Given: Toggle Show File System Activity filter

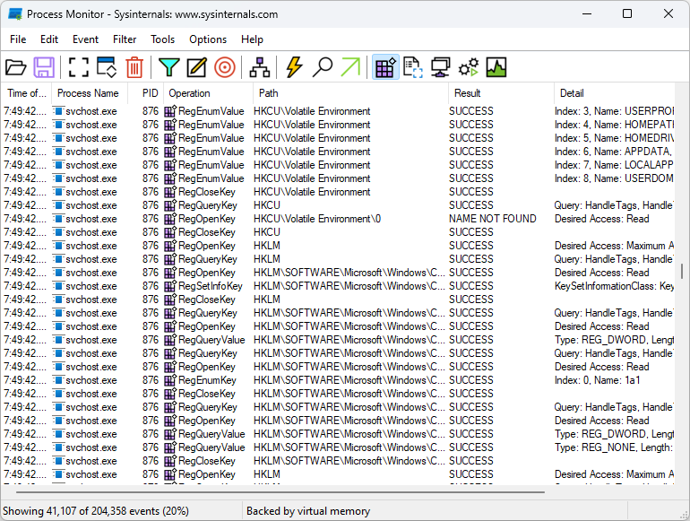Looking at the screenshot, I should [x=413, y=67].
